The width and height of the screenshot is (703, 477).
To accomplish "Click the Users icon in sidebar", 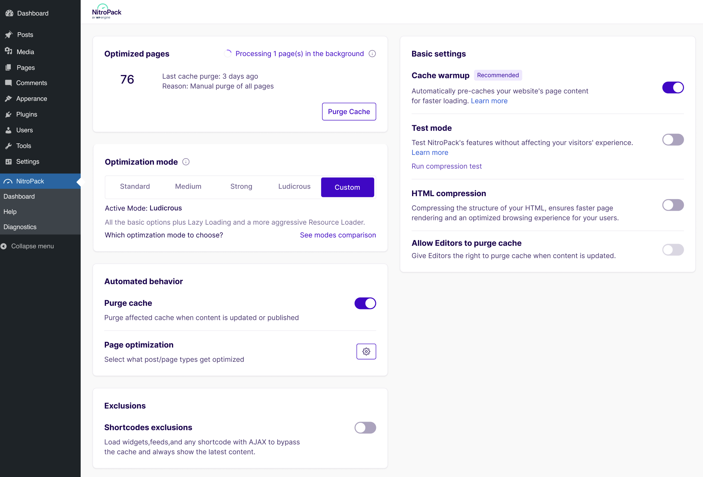I will pyautogui.click(x=9, y=130).
